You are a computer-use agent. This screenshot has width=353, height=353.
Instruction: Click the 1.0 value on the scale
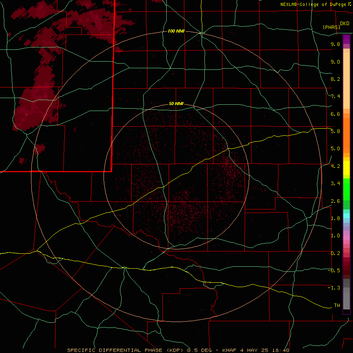tap(335, 236)
